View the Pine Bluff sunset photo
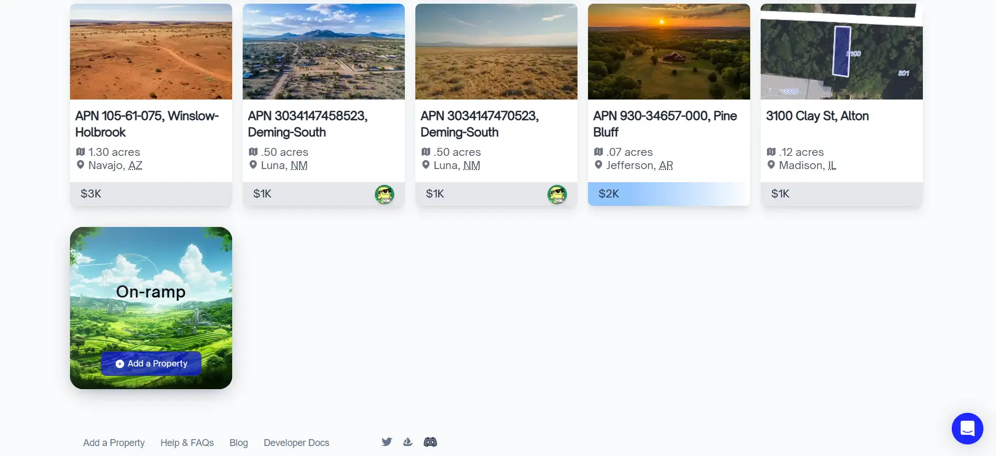 click(x=669, y=52)
